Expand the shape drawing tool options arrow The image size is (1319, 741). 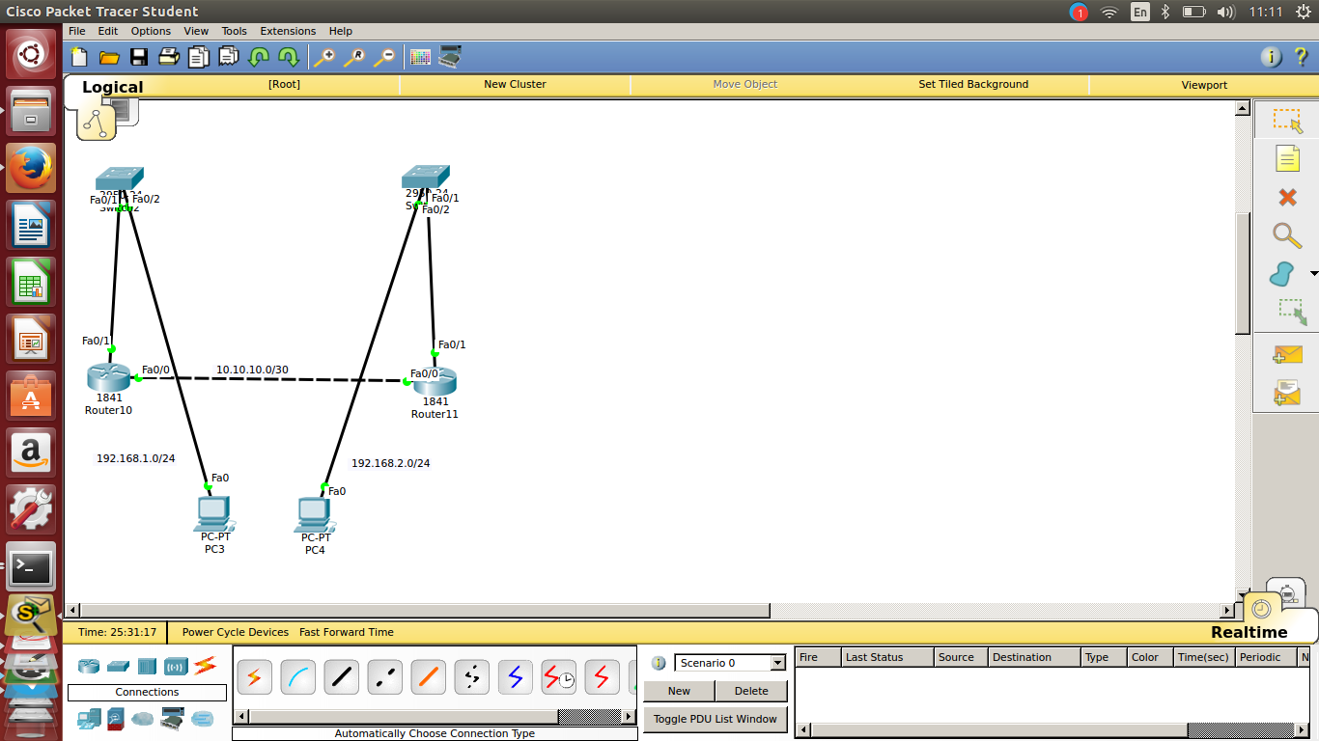[x=1313, y=273]
